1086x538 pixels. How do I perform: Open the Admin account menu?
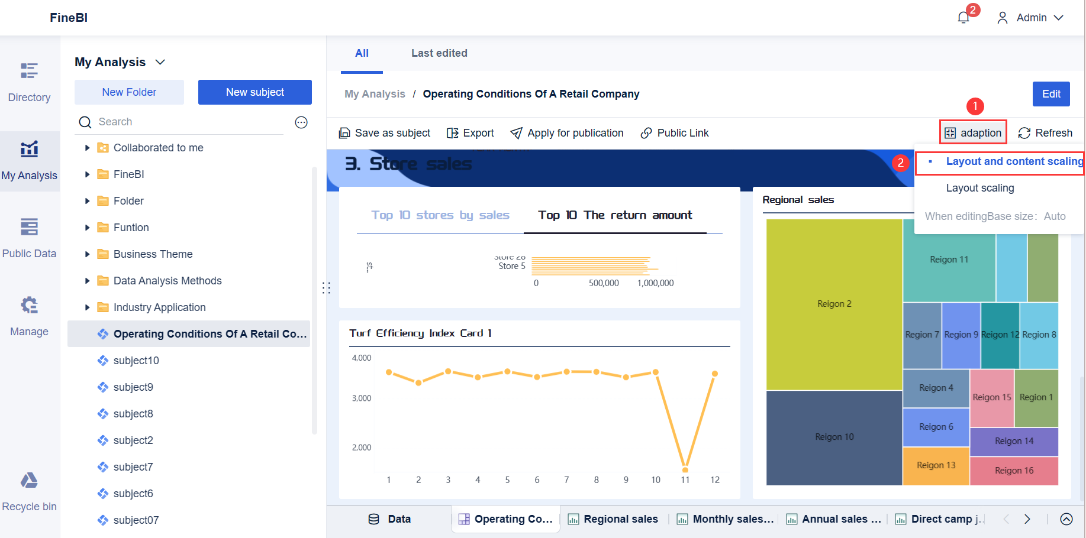tap(1031, 17)
